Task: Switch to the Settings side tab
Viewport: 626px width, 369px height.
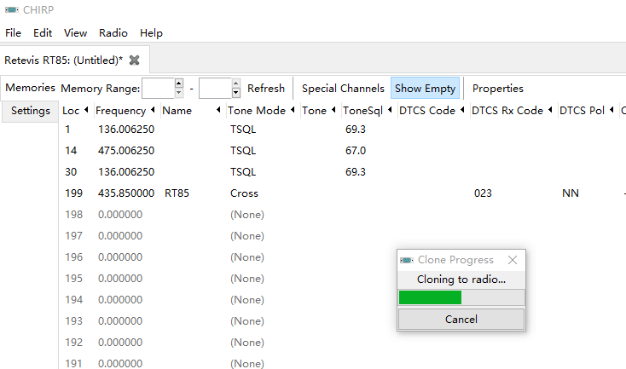Action: click(x=31, y=111)
